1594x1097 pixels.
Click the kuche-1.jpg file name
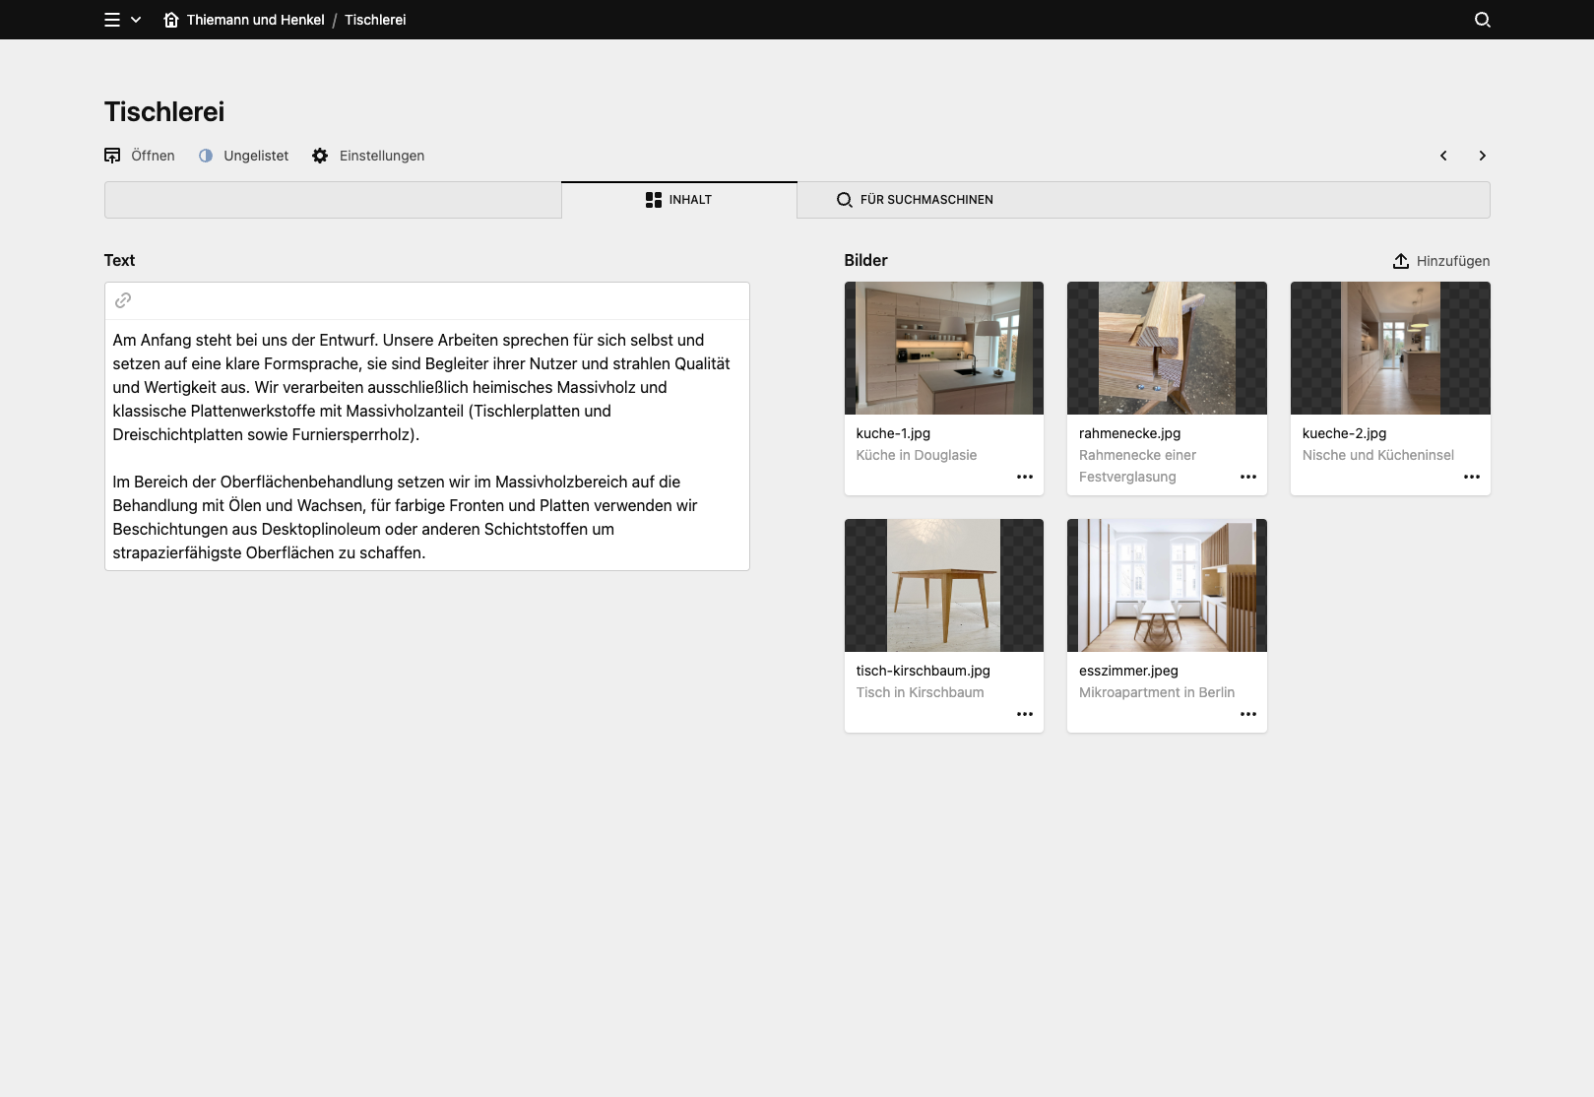click(893, 433)
